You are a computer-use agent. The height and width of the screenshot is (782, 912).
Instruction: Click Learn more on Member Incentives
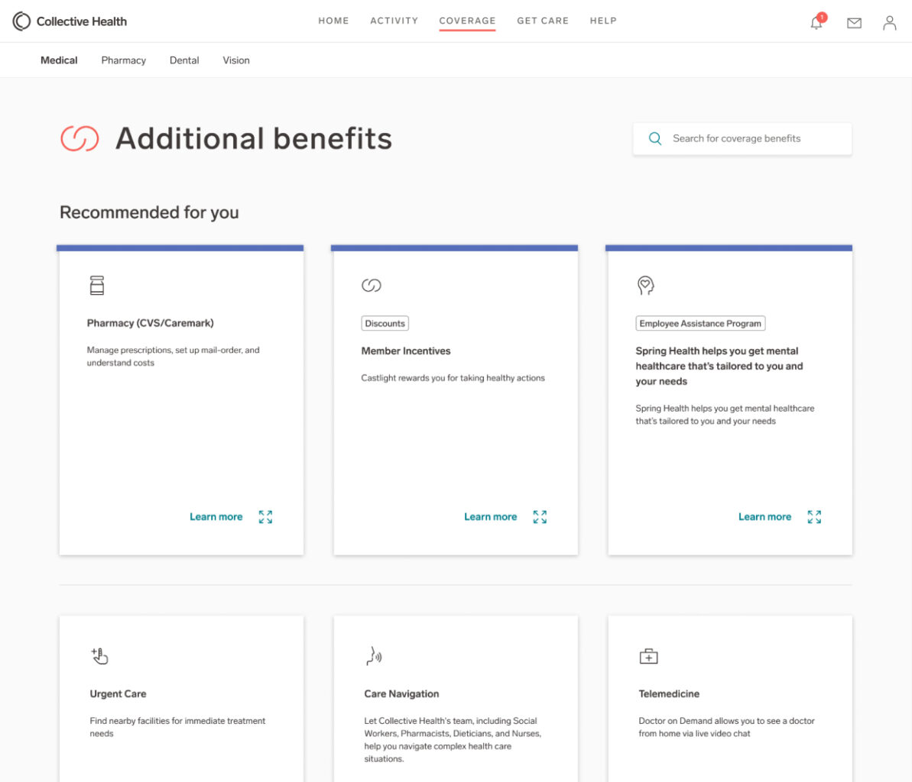pyautogui.click(x=490, y=517)
